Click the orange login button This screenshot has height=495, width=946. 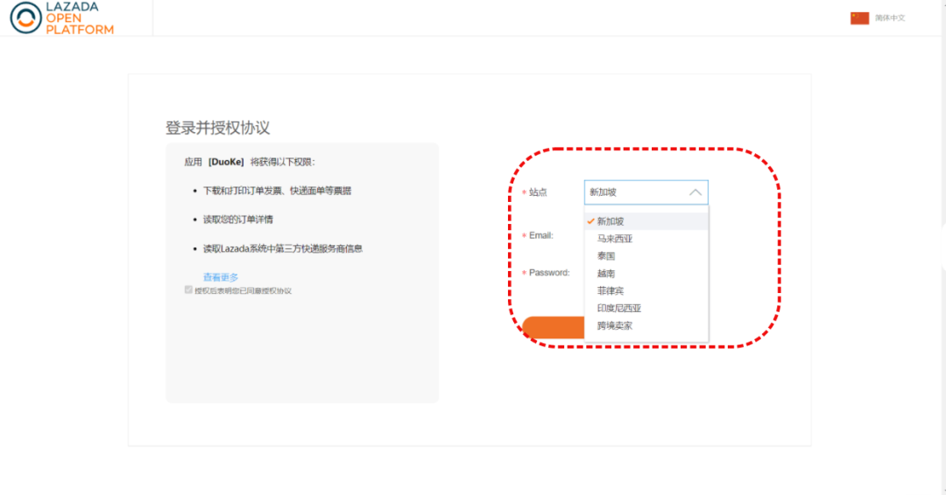[552, 327]
